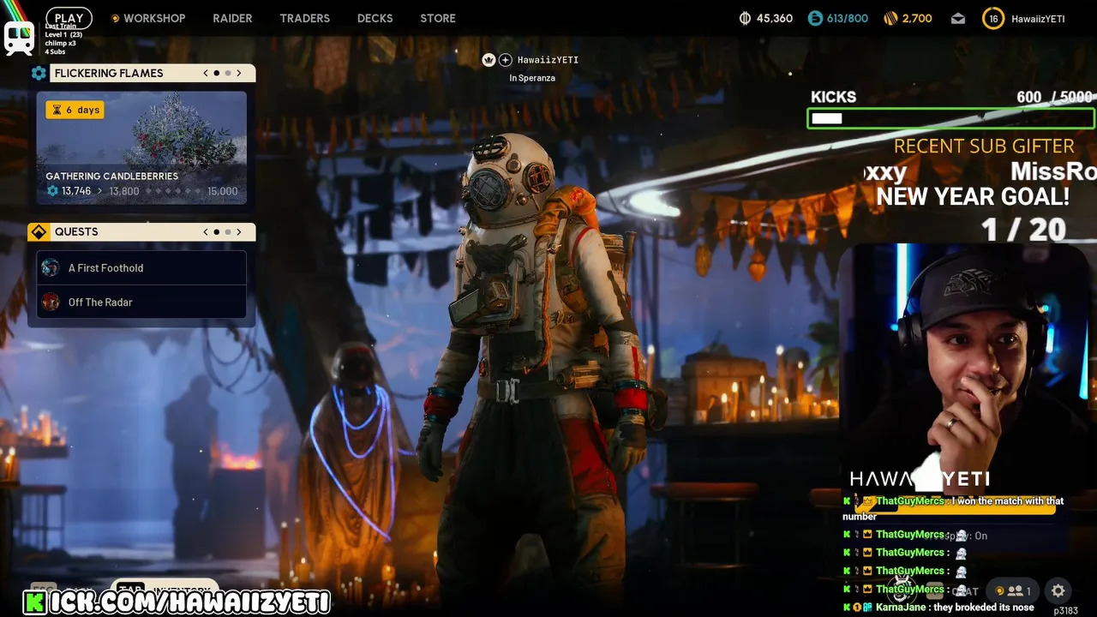Image resolution: width=1097 pixels, height=617 pixels.
Task: Open the RAIDER tab
Action: 232,18
